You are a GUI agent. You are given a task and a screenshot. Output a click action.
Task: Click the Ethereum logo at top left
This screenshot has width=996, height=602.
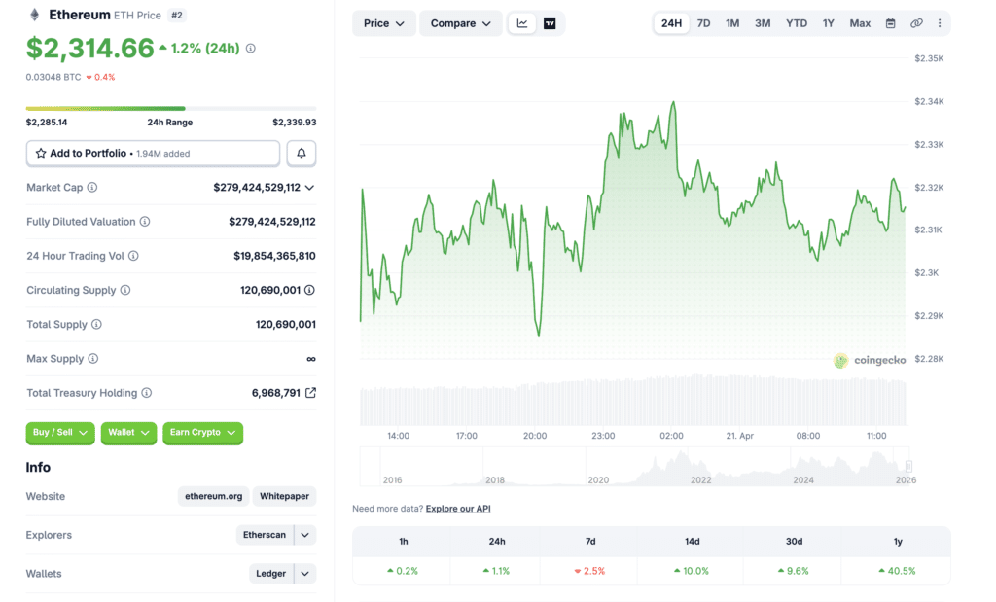[x=35, y=15]
